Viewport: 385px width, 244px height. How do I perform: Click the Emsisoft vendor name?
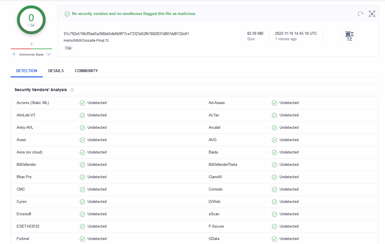pyautogui.click(x=24, y=214)
